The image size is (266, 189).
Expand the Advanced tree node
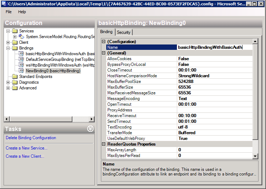tap(8, 88)
